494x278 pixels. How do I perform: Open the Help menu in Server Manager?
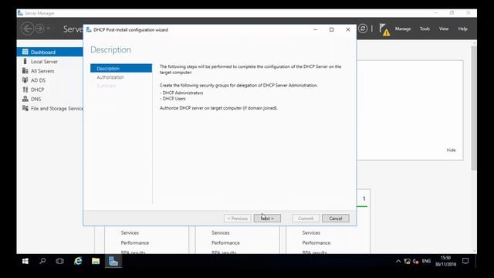pos(462,29)
